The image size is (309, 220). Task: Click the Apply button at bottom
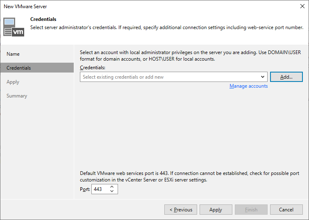point(216,210)
